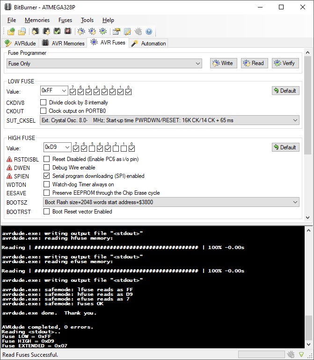This screenshot has width=314, height=360.
Task: Click the fuse panel scroll down arrow
Action: pos(308,217)
